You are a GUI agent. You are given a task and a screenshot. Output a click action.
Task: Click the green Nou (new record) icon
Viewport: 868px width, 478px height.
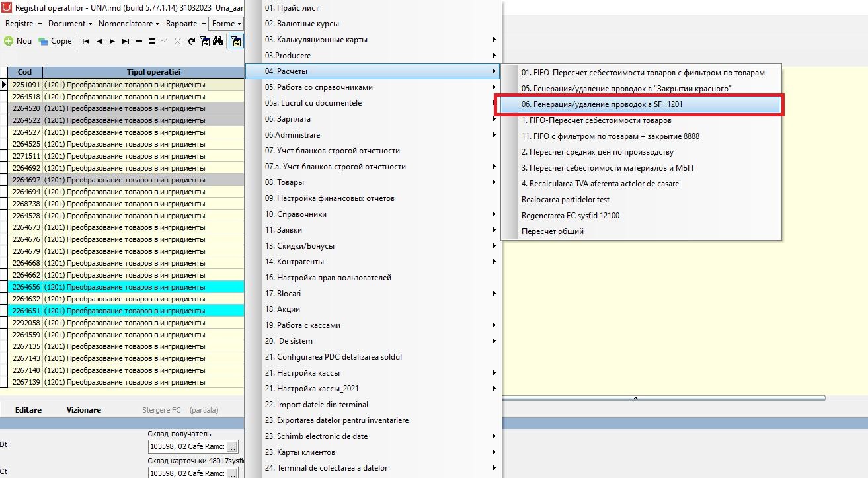[9, 41]
